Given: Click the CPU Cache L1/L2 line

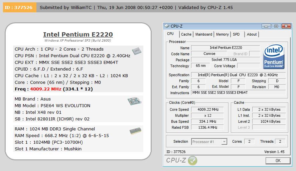Looking at the screenshot, I should tap(71, 76).
